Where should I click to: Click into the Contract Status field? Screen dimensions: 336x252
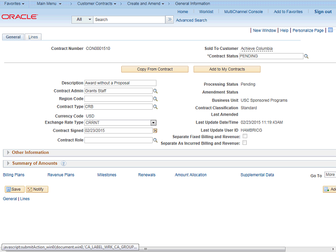point(271,56)
